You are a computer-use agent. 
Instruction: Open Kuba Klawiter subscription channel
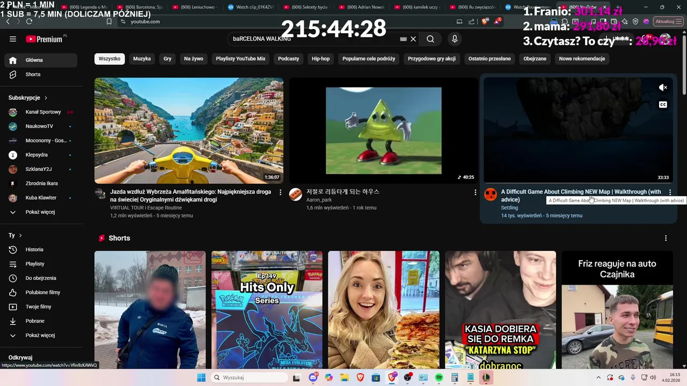coord(41,198)
